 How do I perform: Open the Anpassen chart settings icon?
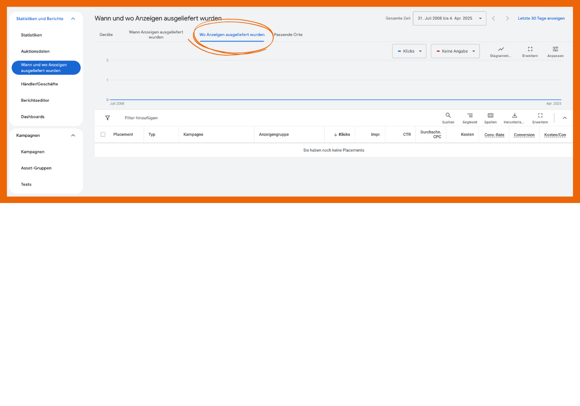coord(555,49)
